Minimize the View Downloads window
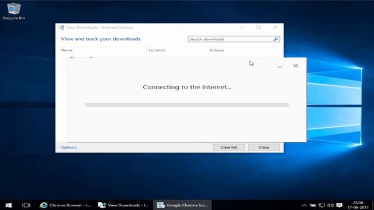Image resolution: width=374 pixels, height=210 pixels. pyautogui.click(x=242, y=27)
